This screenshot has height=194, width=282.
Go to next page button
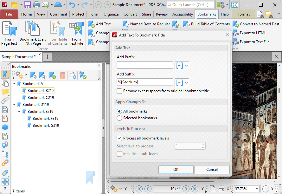coord(186,189)
